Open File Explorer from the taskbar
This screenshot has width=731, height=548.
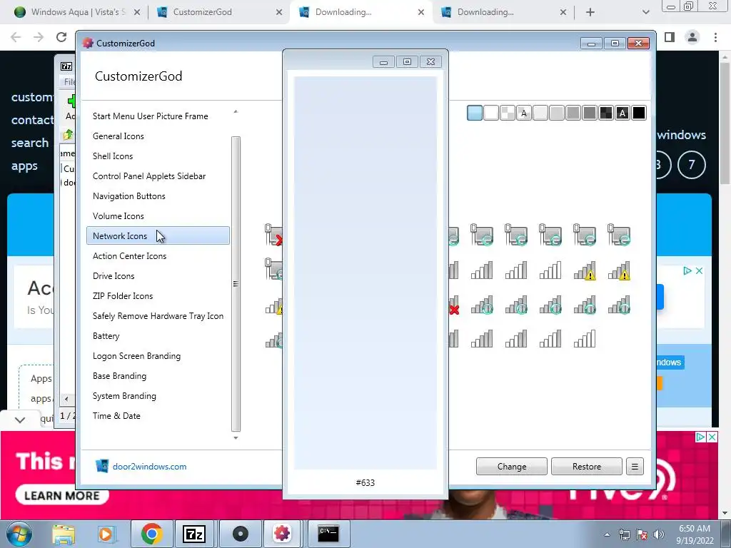[64, 534]
